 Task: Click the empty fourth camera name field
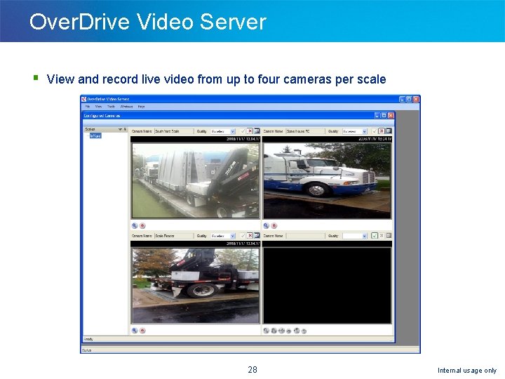click(306, 236)
